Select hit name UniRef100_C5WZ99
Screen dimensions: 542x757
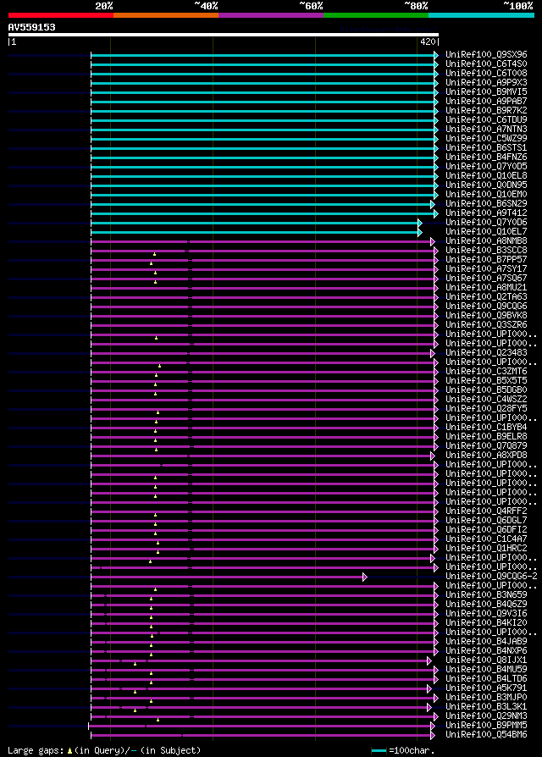486,139
